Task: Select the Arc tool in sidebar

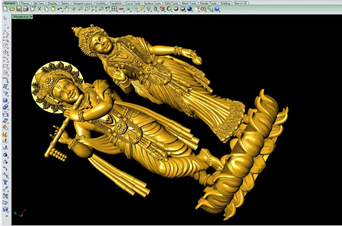Action: pyautogui.click(x=5, y=59)
